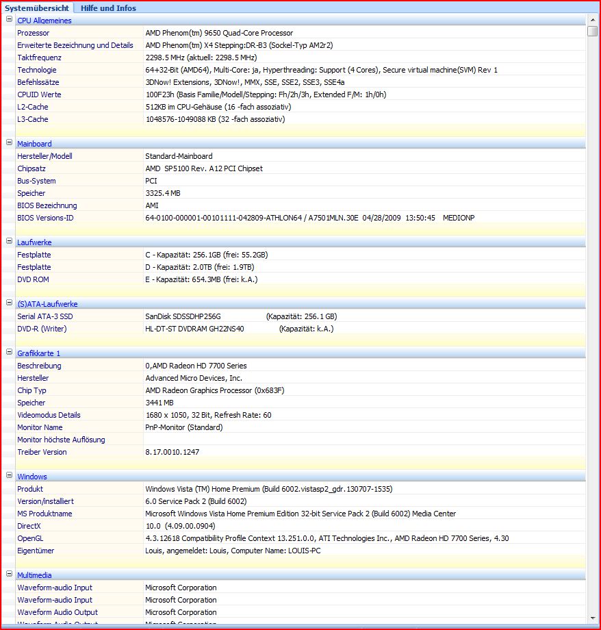
Task: Select the BIOS Bezeichnung label
Action: [47, 205]
